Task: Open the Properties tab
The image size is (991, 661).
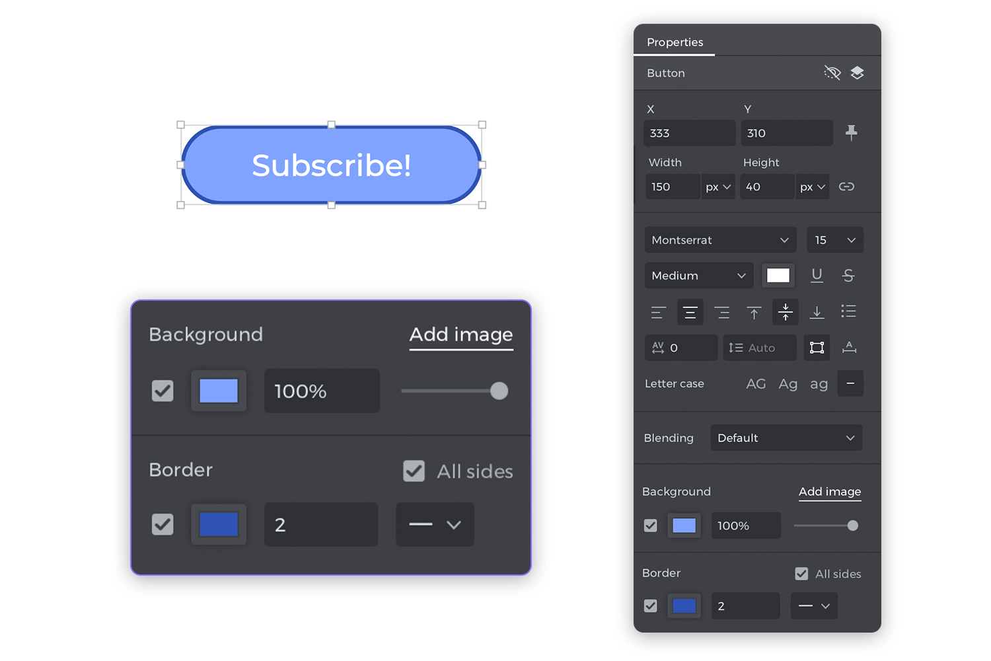Action: (x=675, y=42)
